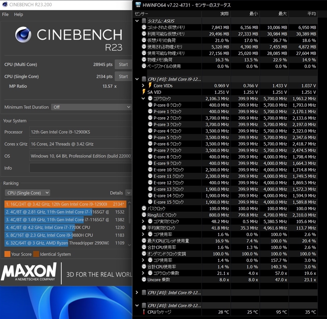Image resolution: width=327 pixels, height=319 pixels.
Task: Click the sensor icon beside 仮想メモリの負荷
Action: point(144,40)
